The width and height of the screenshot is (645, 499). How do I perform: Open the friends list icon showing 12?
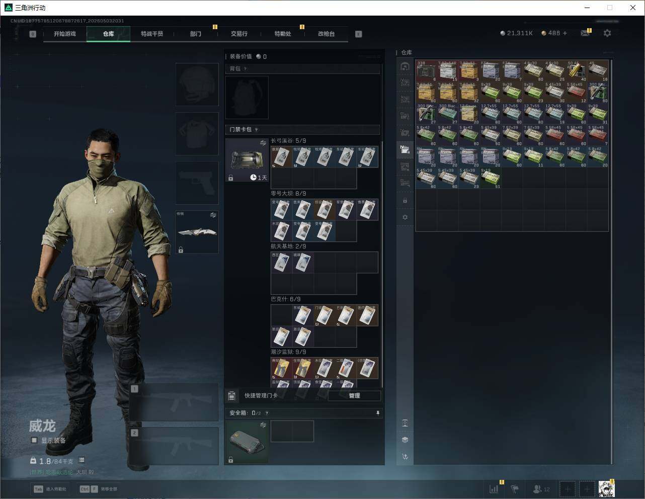541,488
